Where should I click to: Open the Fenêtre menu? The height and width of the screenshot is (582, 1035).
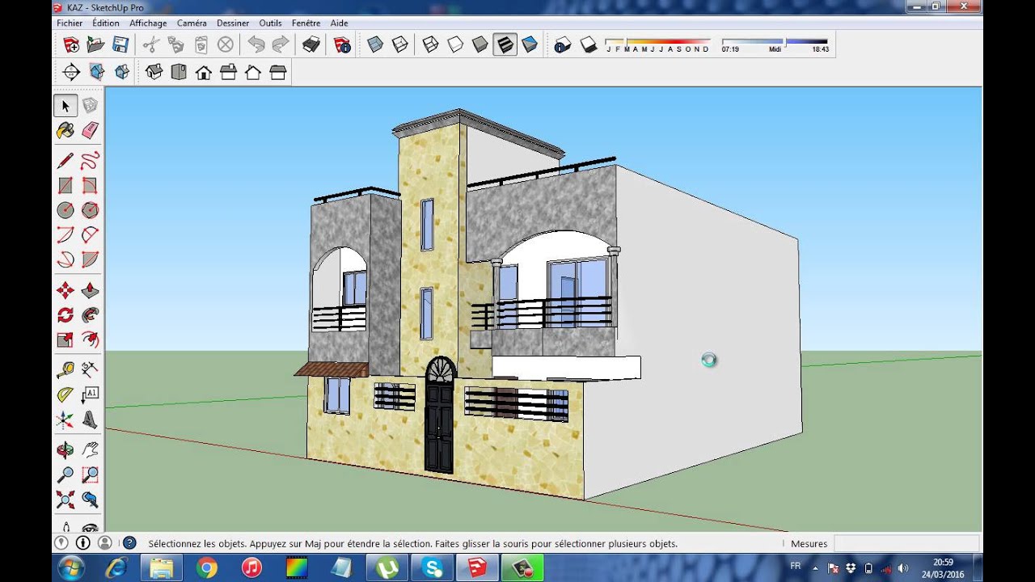(306, 23)
